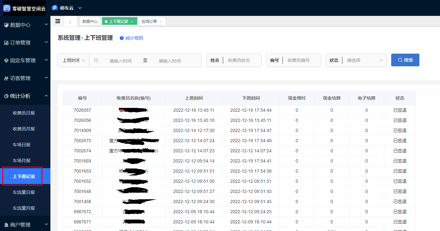Expand the 数据中心 sidebar menu
440x231 pixels.
coord(25,25)
